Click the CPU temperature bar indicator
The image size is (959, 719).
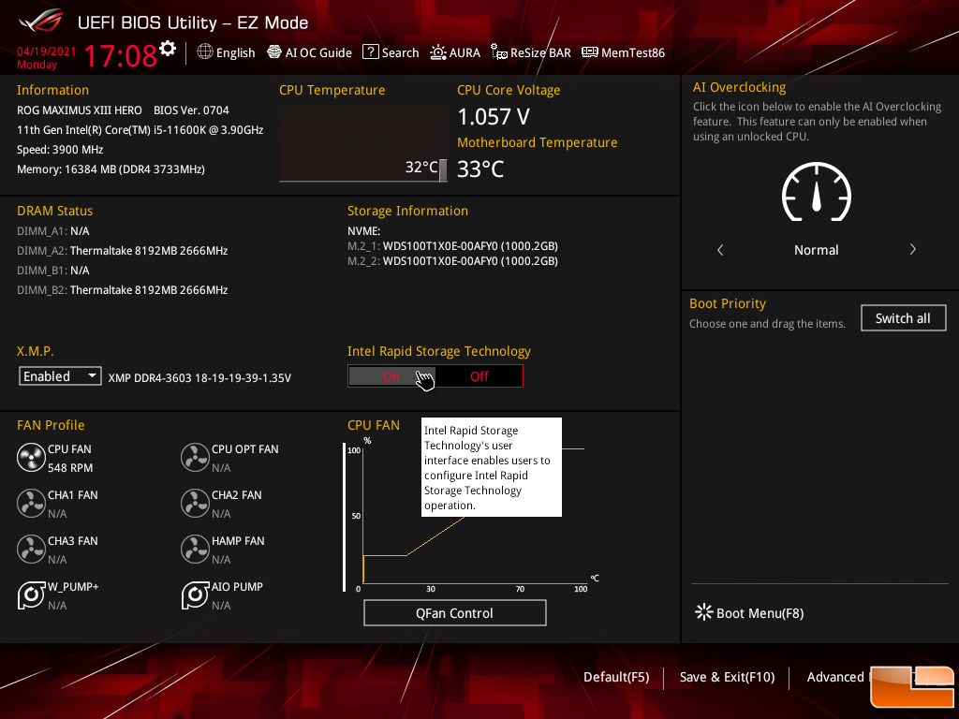pyautogui.click(x=443, y=170)
